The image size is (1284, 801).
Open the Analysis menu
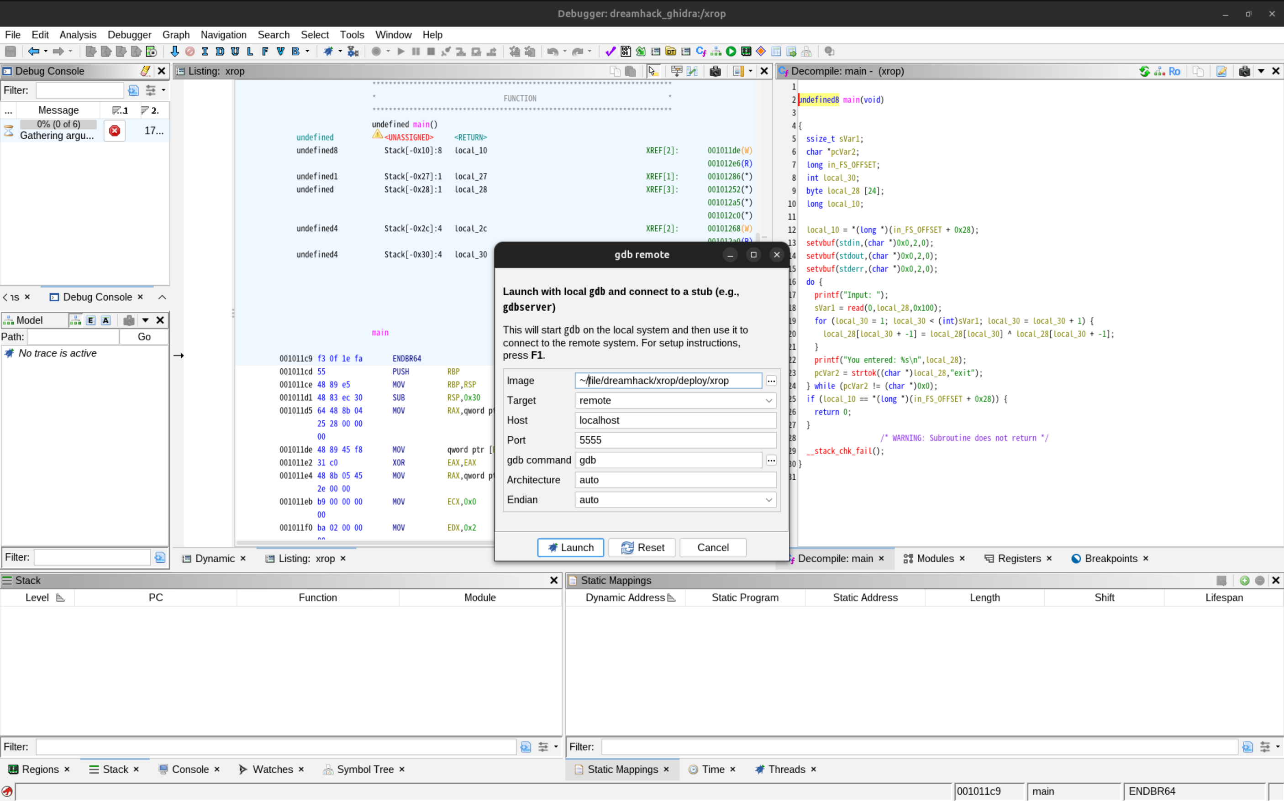pyautogui.click(x=78, y=34)
